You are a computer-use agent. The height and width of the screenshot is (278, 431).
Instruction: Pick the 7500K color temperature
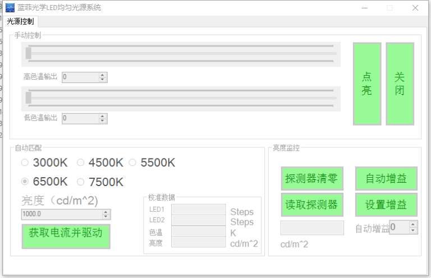[80, 182]
